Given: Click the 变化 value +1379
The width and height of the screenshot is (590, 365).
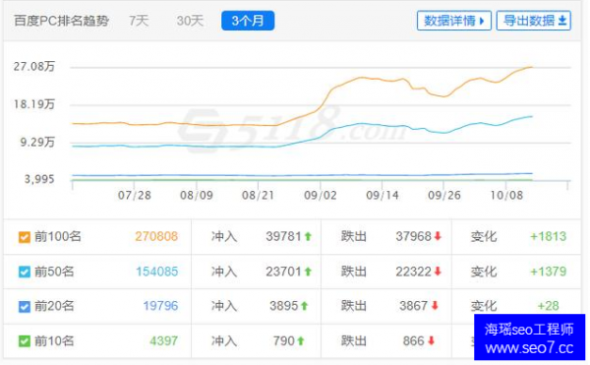Looking at the screenshot, I should coord(548,272).
